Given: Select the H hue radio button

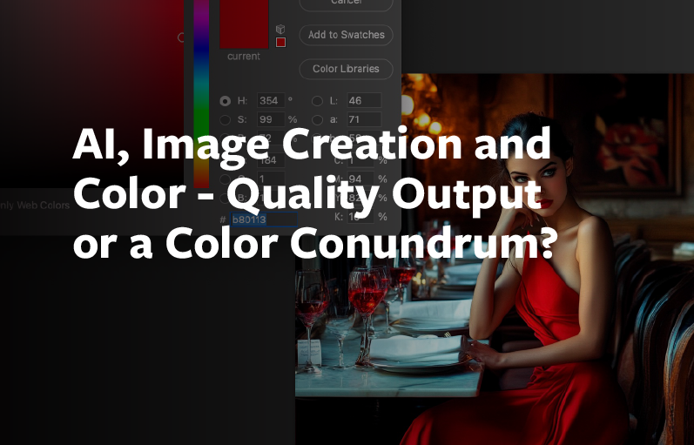Looking at the screenshot, I should [226, 101].
